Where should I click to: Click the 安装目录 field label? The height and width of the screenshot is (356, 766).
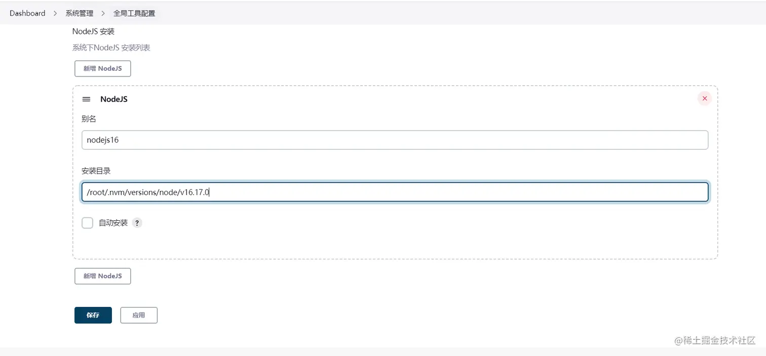96,171
